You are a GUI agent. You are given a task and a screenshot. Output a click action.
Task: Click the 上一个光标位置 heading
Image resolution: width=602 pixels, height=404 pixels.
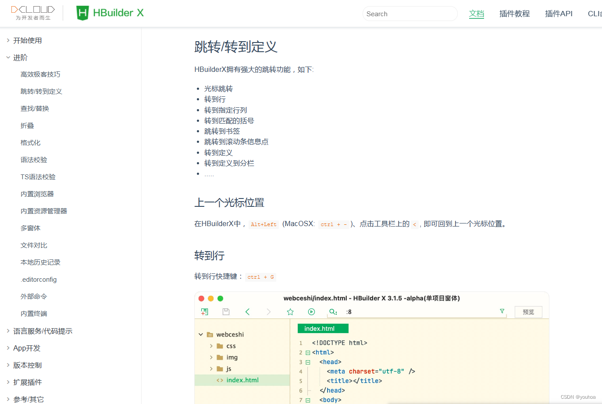point(229,202)
